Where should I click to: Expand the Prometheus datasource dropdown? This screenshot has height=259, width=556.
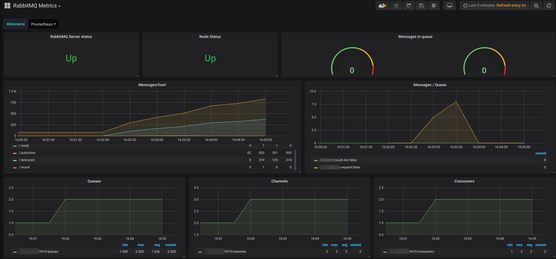[43, 24]
